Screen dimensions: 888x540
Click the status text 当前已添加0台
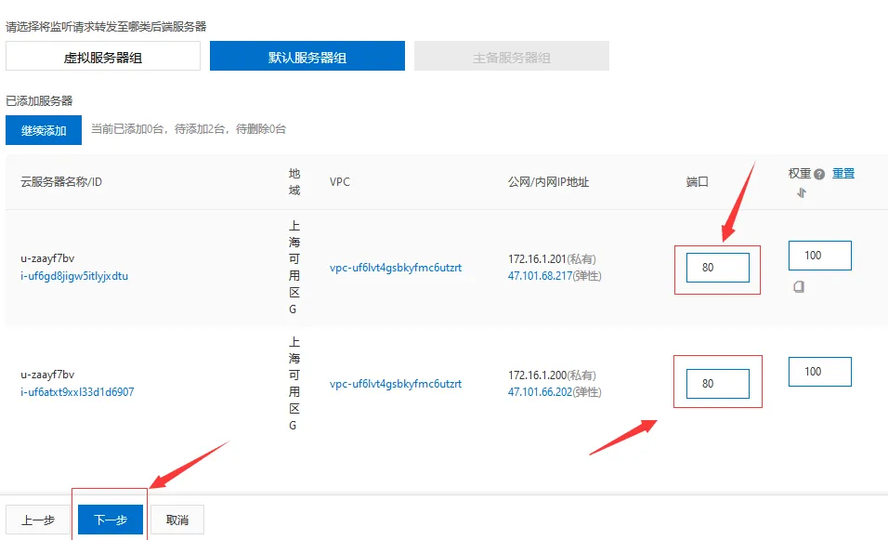coord(128,129)
